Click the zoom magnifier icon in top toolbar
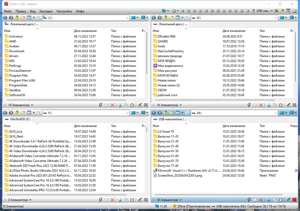The width and height of the screenshot is (300, 211). [288, 11]
